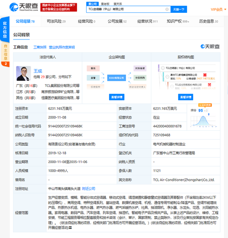Open the 附近公司 link
228x238 pixels.
point(89,189)
